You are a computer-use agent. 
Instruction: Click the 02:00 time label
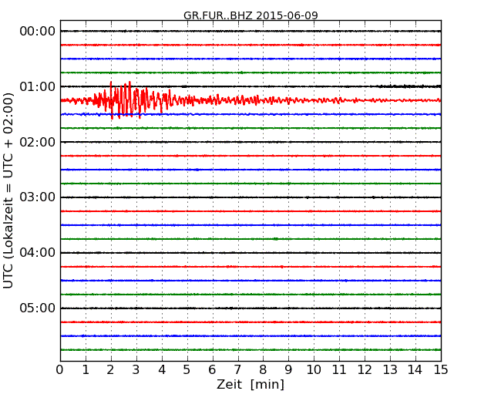(x=38, y=142)
